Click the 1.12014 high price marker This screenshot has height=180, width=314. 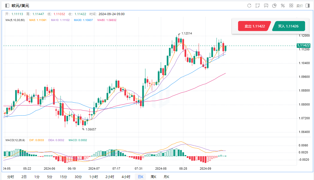point(186,33)
